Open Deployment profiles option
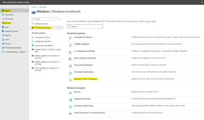204x120 pixels. tap(82, 99)
